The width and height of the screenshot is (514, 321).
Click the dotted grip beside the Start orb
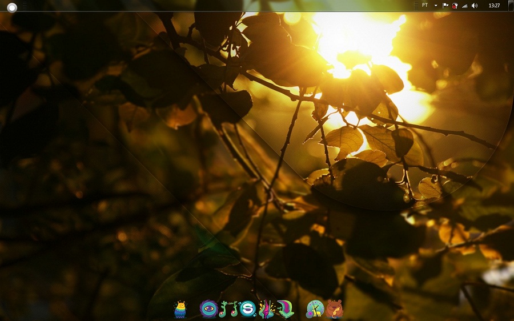pos(25,5)
